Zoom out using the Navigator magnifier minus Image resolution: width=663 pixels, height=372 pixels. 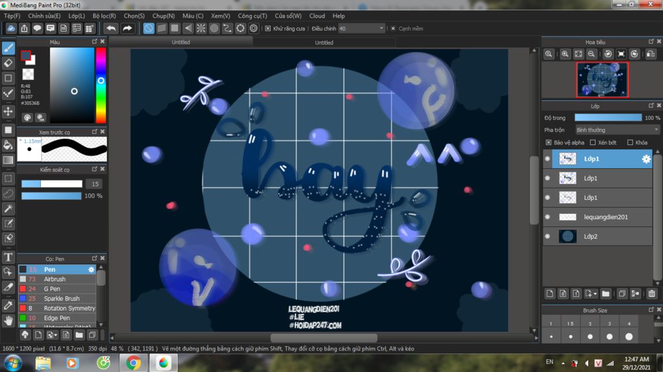point(592,54)
